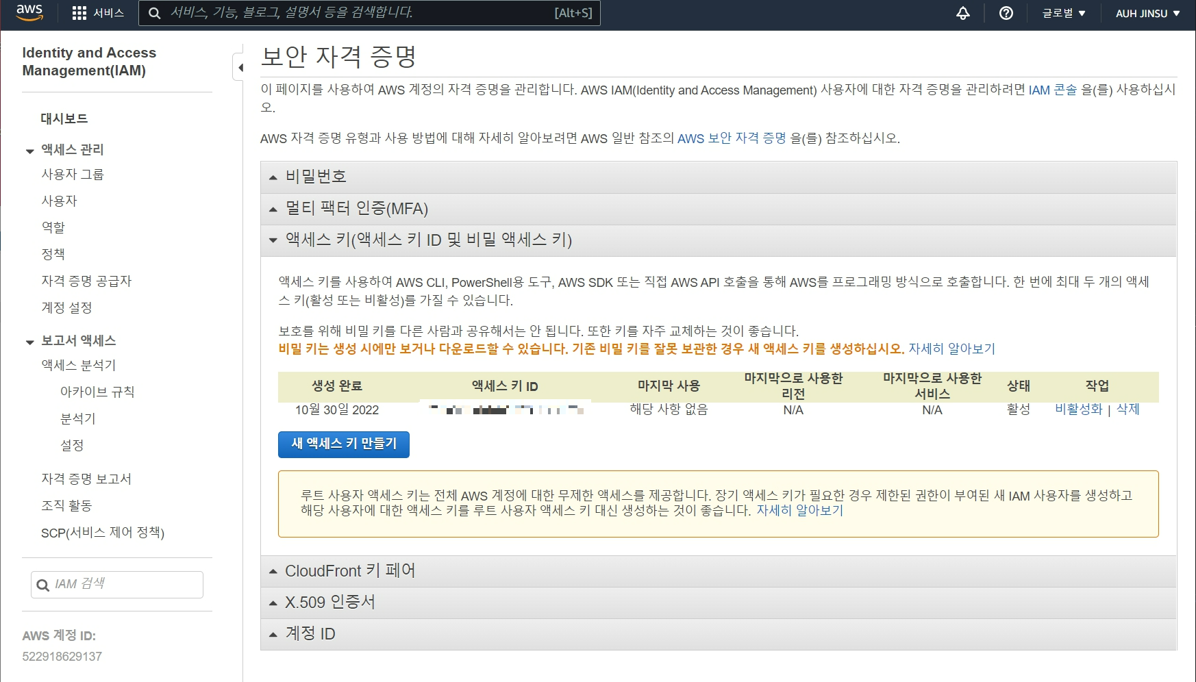Open the 역할 sidebar item
This screenshot has width=1196, height=682.
[53, 227]
